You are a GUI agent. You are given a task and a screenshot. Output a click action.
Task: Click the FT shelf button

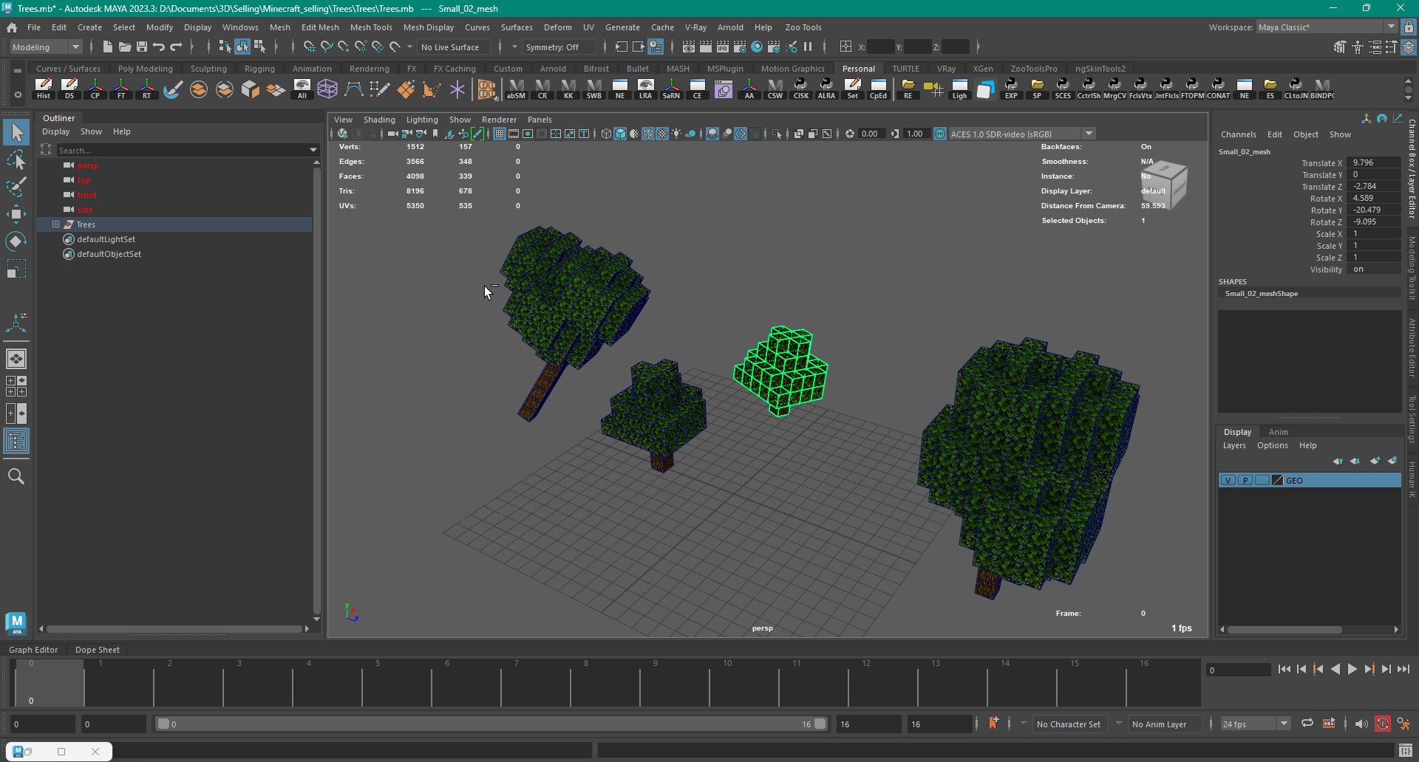coord(121,89)
